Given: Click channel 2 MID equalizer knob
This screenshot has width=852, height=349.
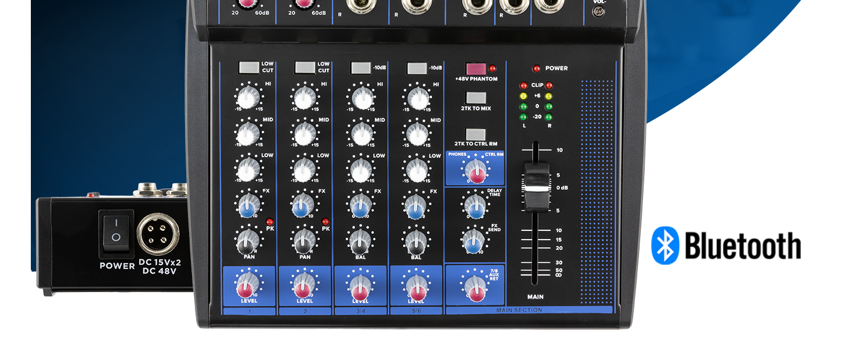Looking at the screenshot, I should [x=304, y=133].
